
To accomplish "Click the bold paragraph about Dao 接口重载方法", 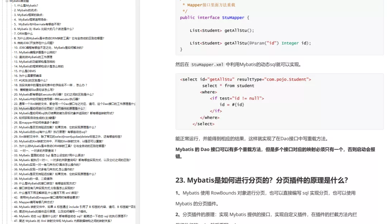I will point(275,153).
